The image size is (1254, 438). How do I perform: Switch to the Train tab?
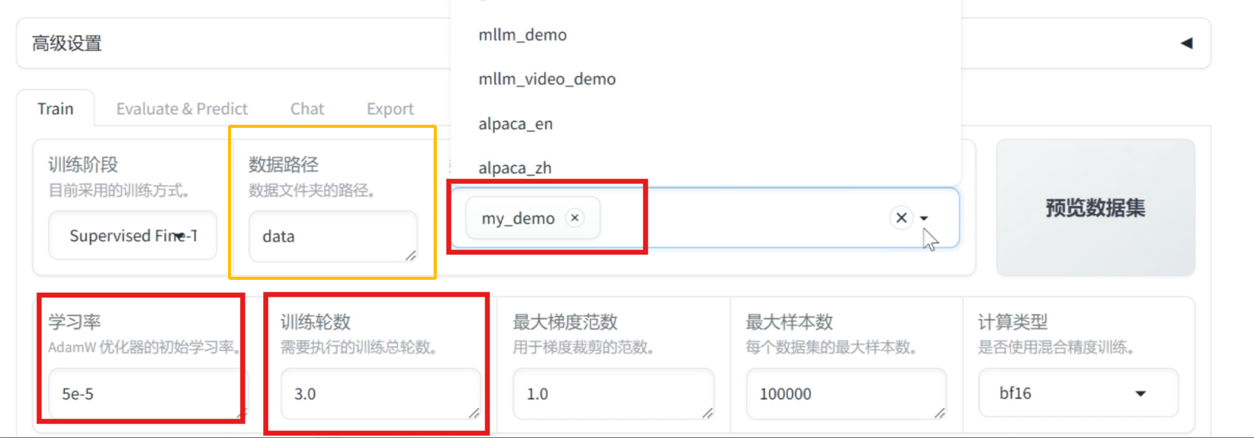pos(56,109)
